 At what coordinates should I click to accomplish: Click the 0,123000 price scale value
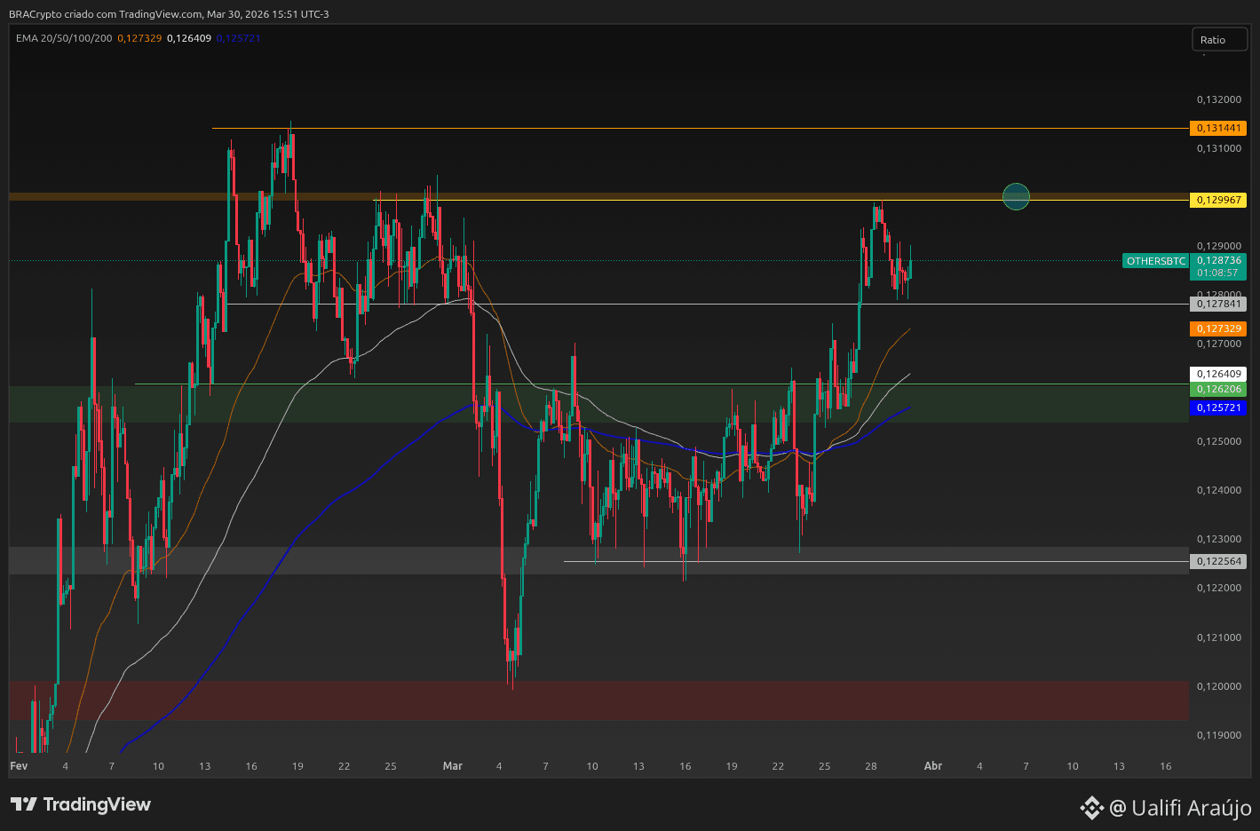(1219, 539)
